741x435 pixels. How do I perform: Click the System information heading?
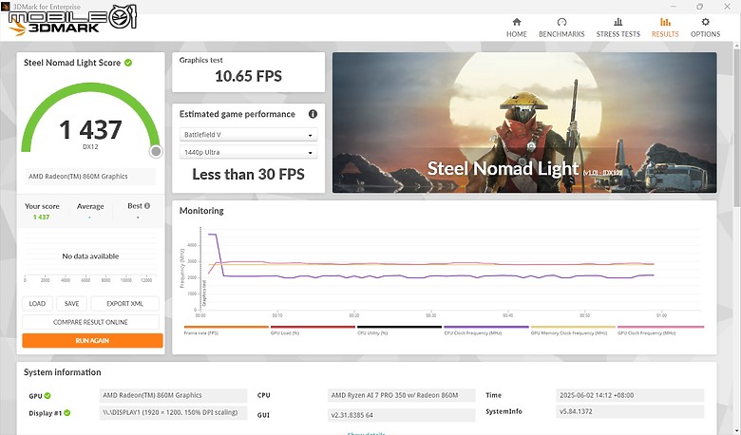pos(63,372)
